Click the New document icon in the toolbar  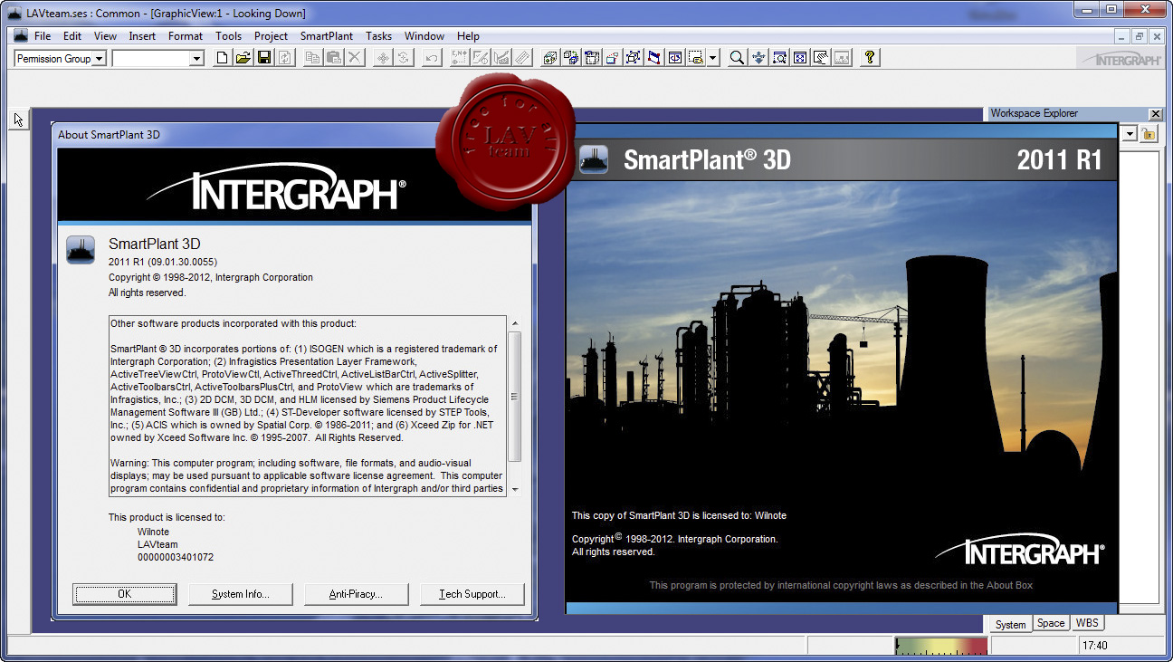pyautogui.click(x=222, y=58)
